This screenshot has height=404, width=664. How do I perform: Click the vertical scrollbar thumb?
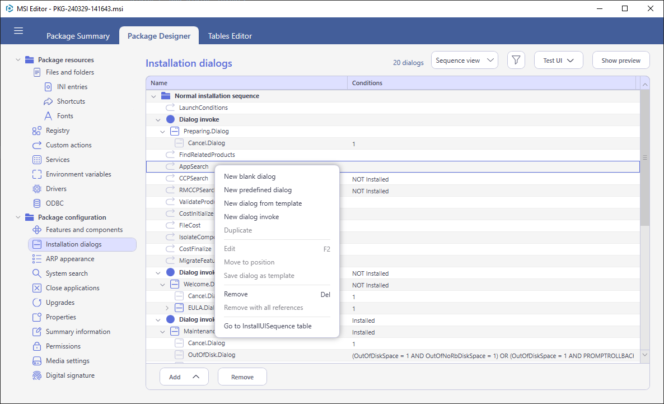tap(644, 157)
